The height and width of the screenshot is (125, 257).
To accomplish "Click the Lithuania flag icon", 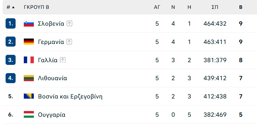I will [x=29, y=78].
